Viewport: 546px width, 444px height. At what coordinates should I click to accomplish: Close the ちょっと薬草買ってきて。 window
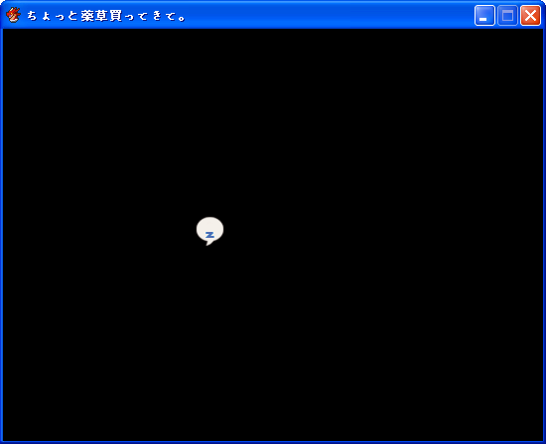530,16
